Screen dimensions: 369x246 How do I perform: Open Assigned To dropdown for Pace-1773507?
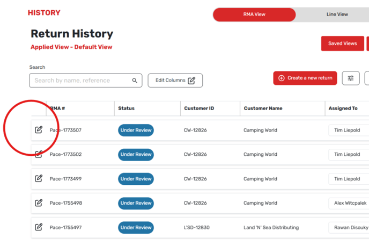tap(348, 130)
